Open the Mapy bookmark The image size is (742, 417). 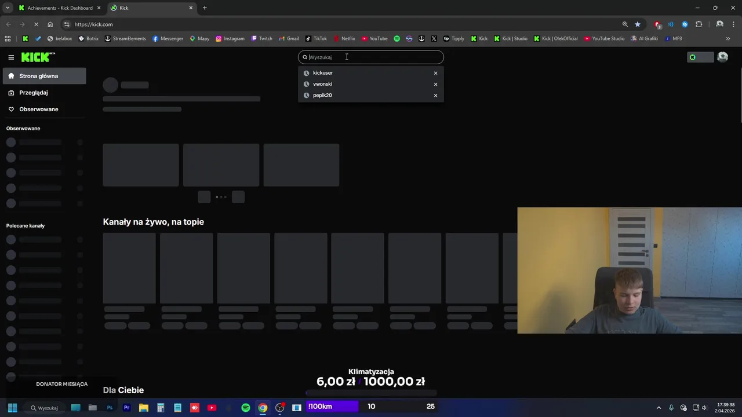[199, 39]
